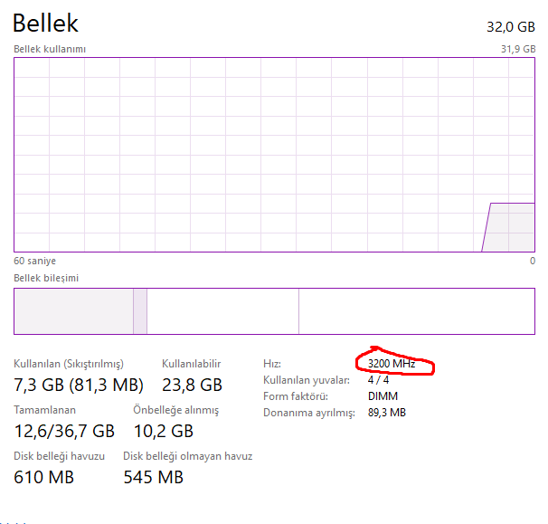This screenshot has width=548, height=524.
Task: Click the 545 MB non-paged pool value
Action: point(153,476)
